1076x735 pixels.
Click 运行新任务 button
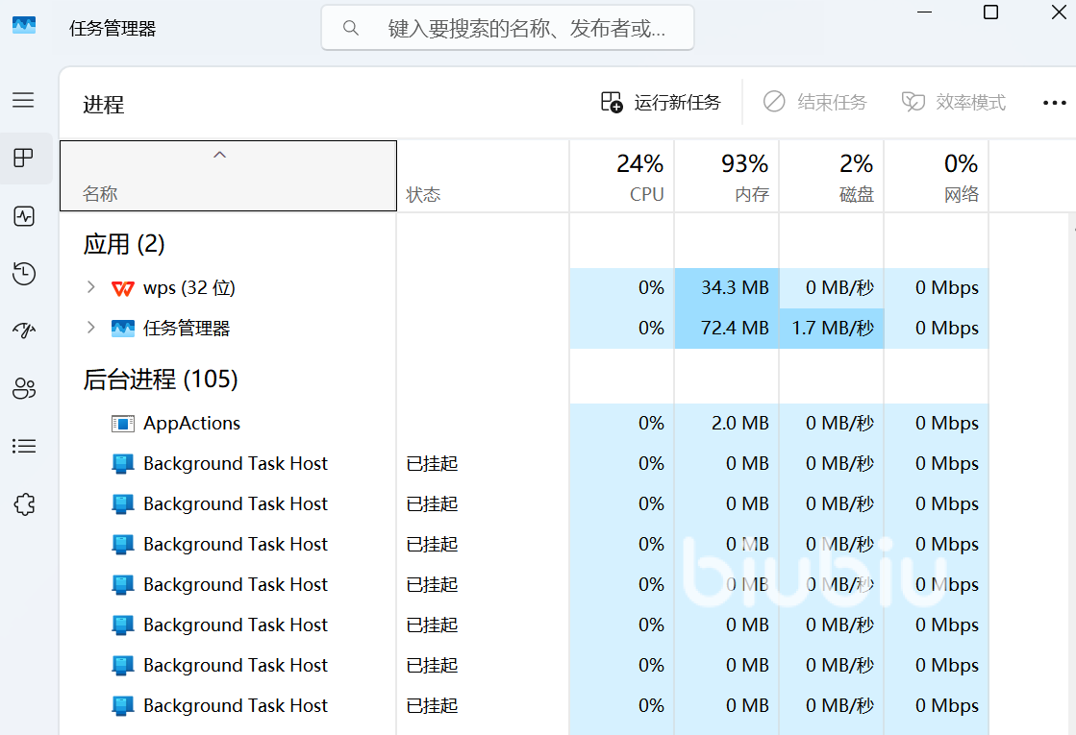661,103
